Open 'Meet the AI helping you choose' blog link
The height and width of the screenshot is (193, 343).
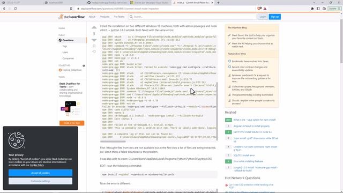(252, 45)
